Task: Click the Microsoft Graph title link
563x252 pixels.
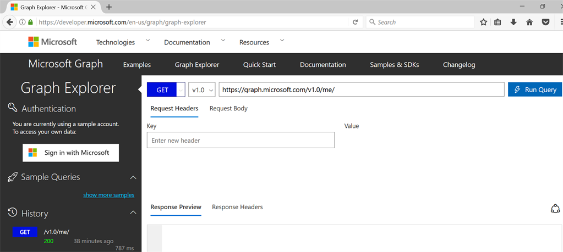Action: (x=65, y=64)
